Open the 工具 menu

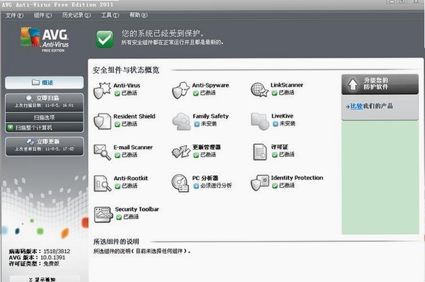point(110,15)
